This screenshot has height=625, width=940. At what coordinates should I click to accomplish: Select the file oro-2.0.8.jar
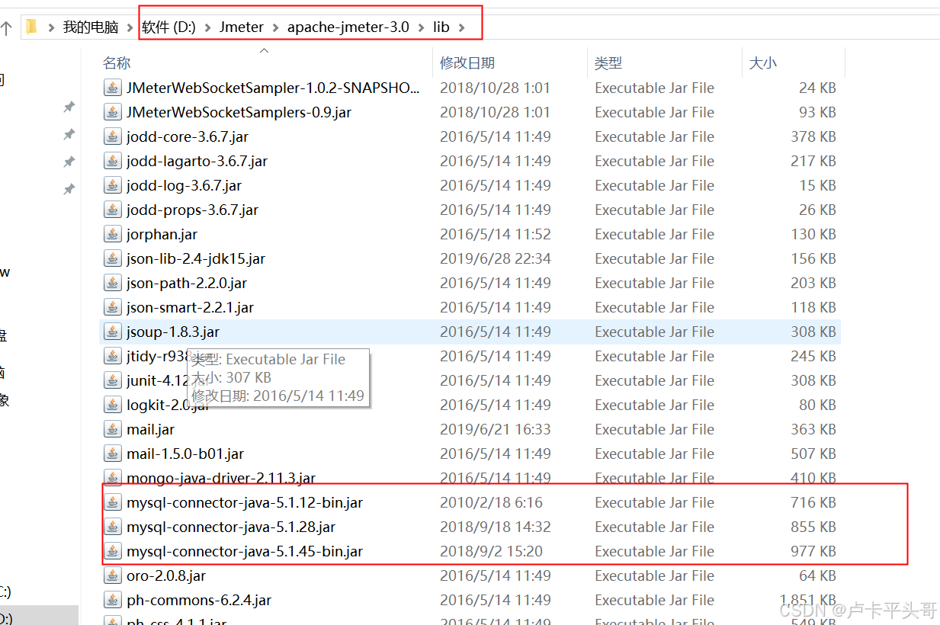166,575
